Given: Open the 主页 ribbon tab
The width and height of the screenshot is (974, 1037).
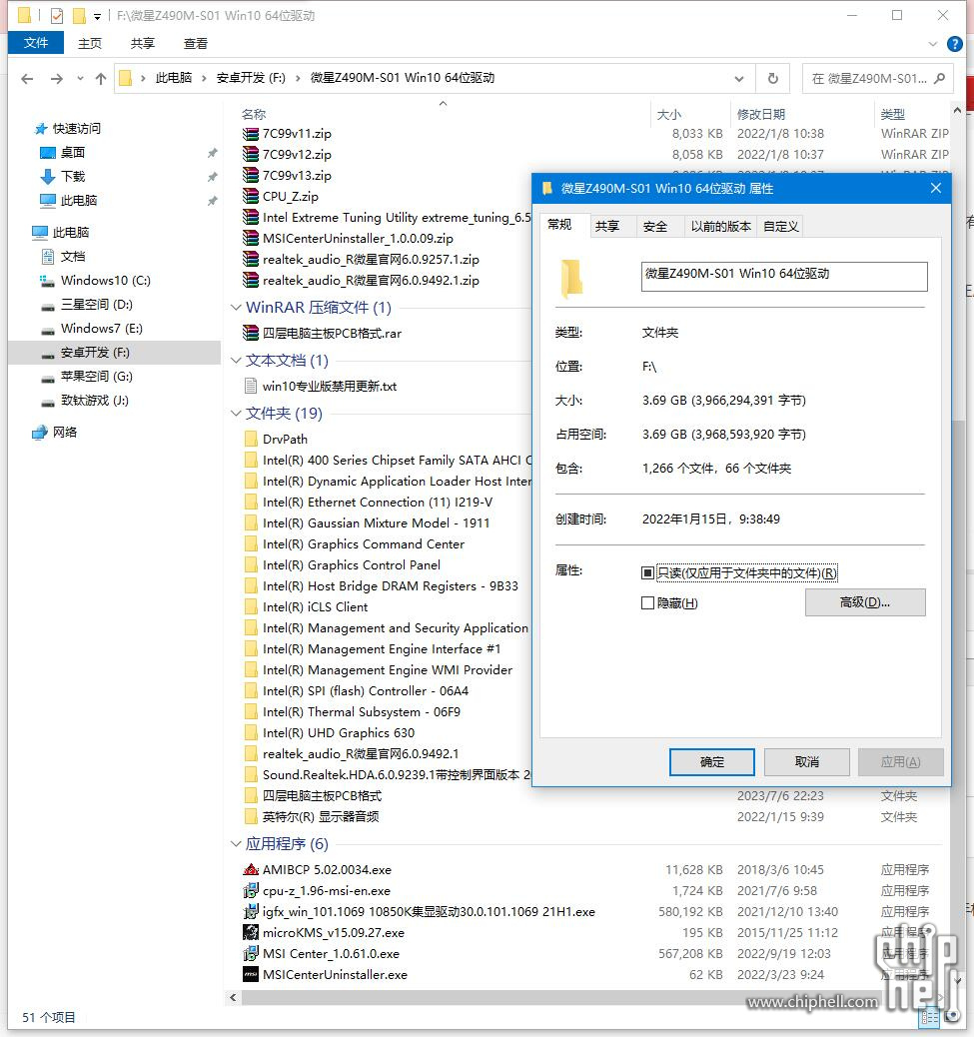Looking at the screenshot, I should [x=90, y=44].
